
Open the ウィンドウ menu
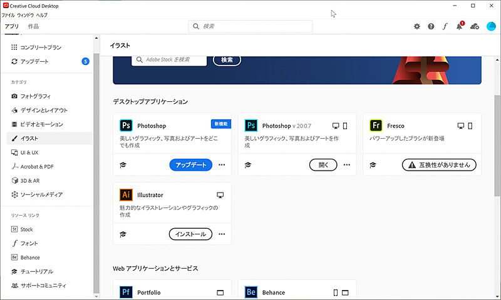25,15
